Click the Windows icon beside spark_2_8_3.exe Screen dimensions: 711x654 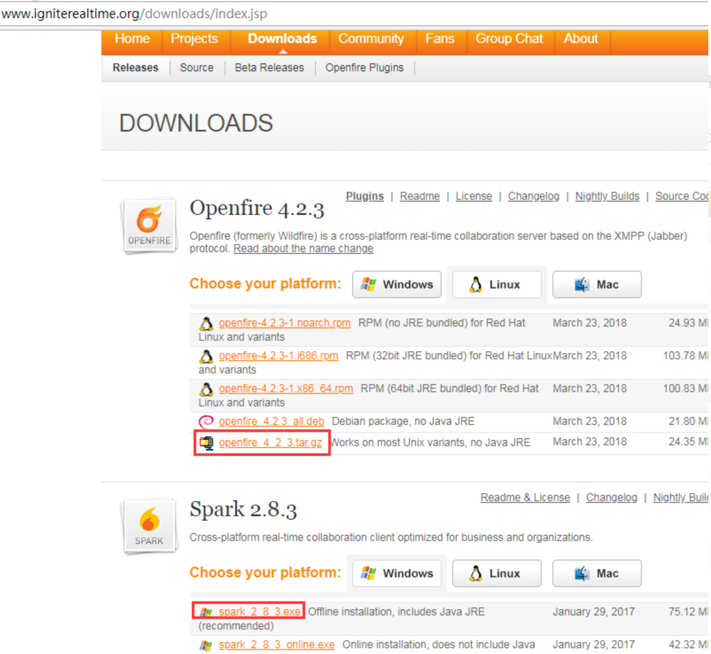206,612
